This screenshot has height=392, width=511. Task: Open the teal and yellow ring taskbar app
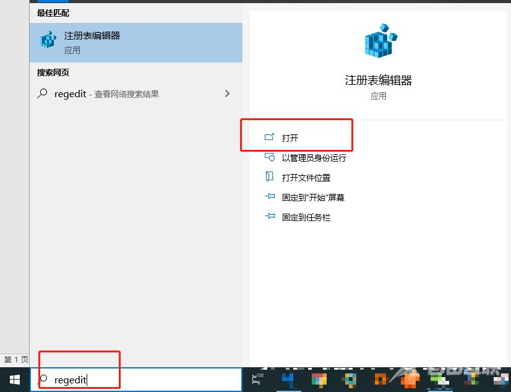pyautogui.click(x=350, y=380)
